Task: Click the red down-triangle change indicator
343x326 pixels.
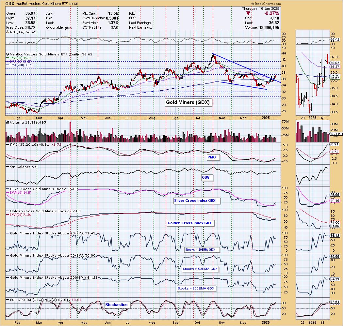Action: 248,14
